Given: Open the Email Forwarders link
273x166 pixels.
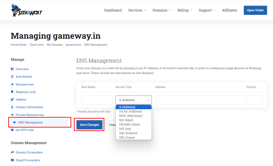Looking at the screenshot, I should [28, 160].
